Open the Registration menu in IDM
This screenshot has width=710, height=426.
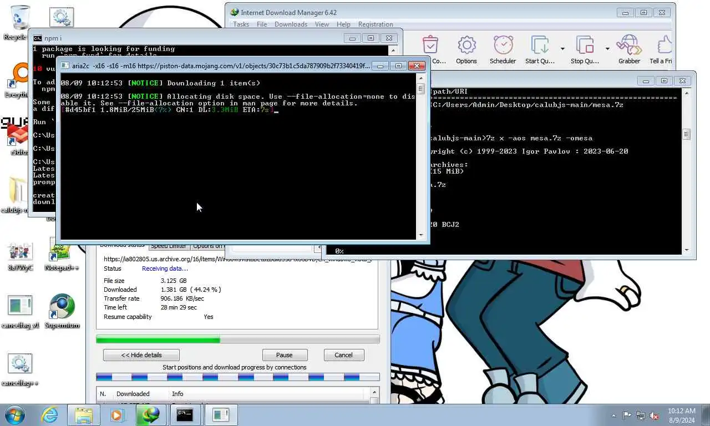(376, 24)
